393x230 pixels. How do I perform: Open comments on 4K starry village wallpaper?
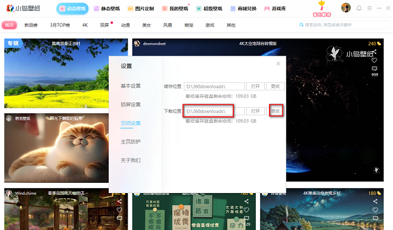(x=375, y=218)
